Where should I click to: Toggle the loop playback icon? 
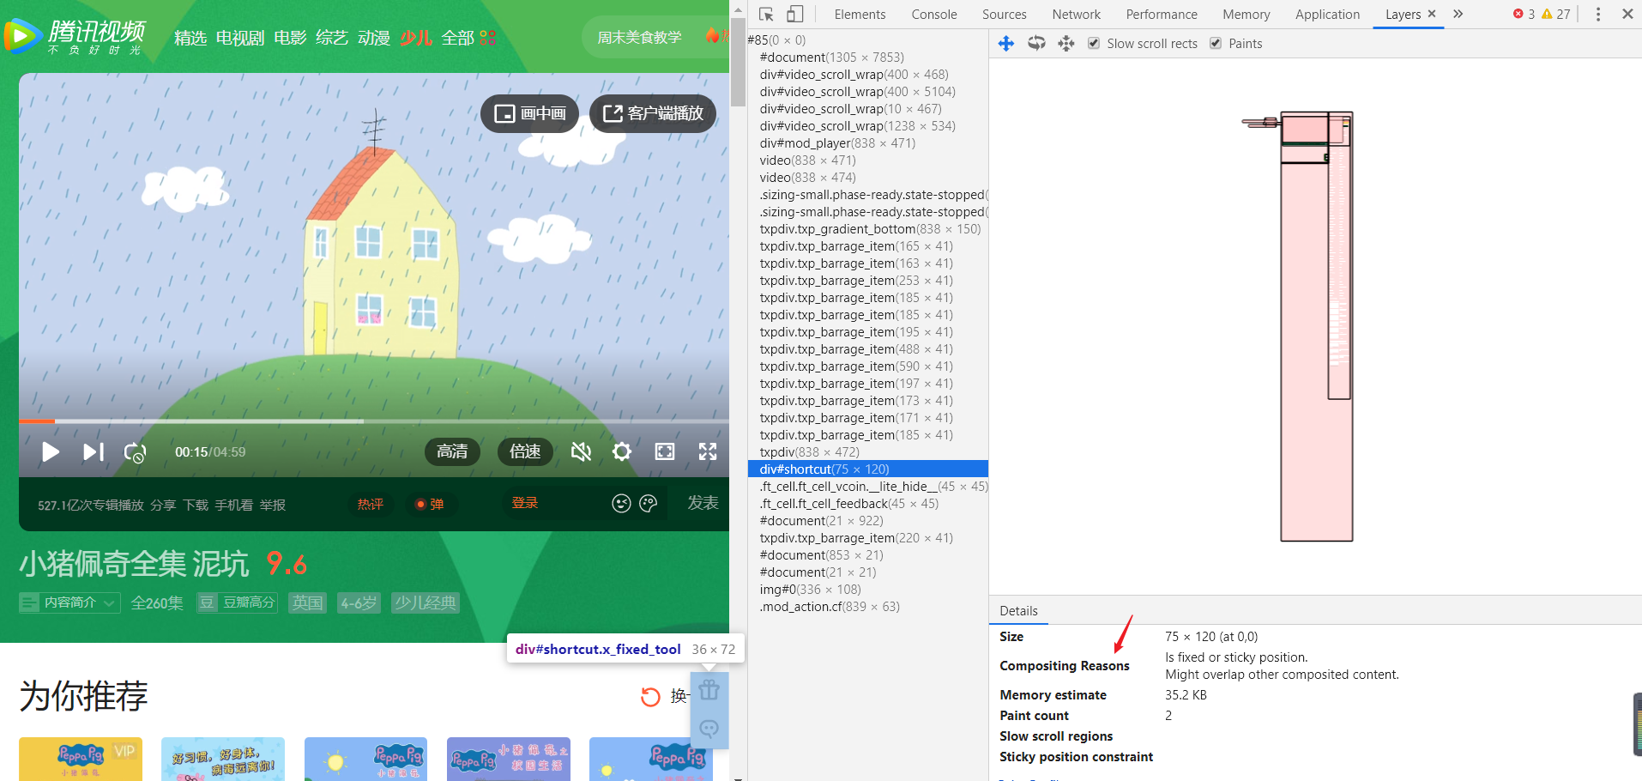(x=136, y=452)
